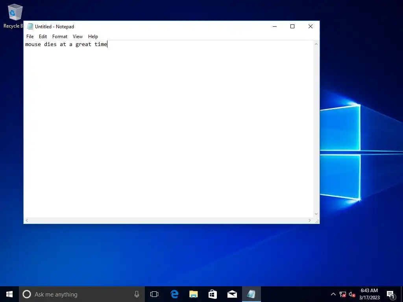Click the "Ask me anything" search box

[x=82, y=294]
